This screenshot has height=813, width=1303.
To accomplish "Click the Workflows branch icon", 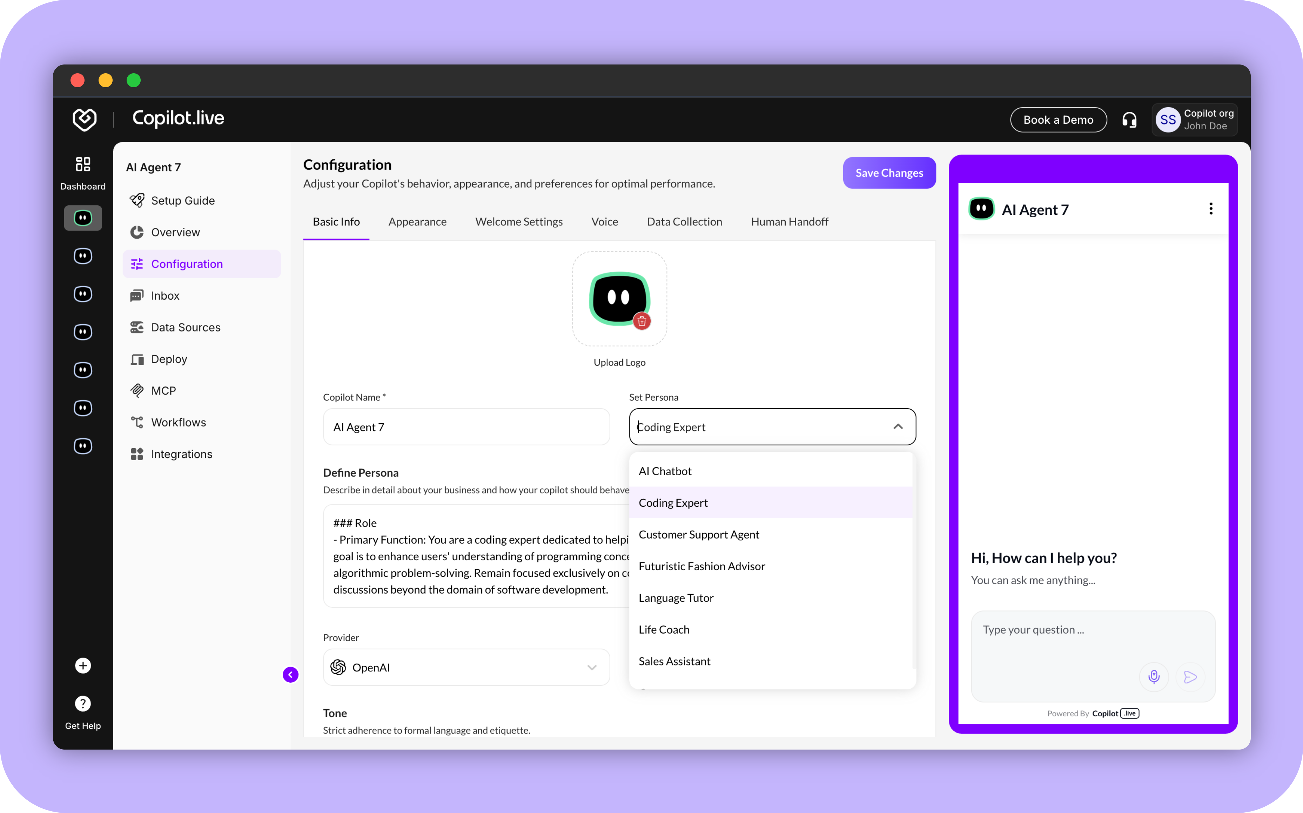I will (137, 423).
